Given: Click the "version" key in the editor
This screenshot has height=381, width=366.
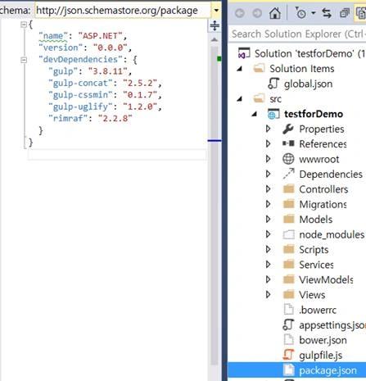Looking at the screenshot, I should pos(61,48).
